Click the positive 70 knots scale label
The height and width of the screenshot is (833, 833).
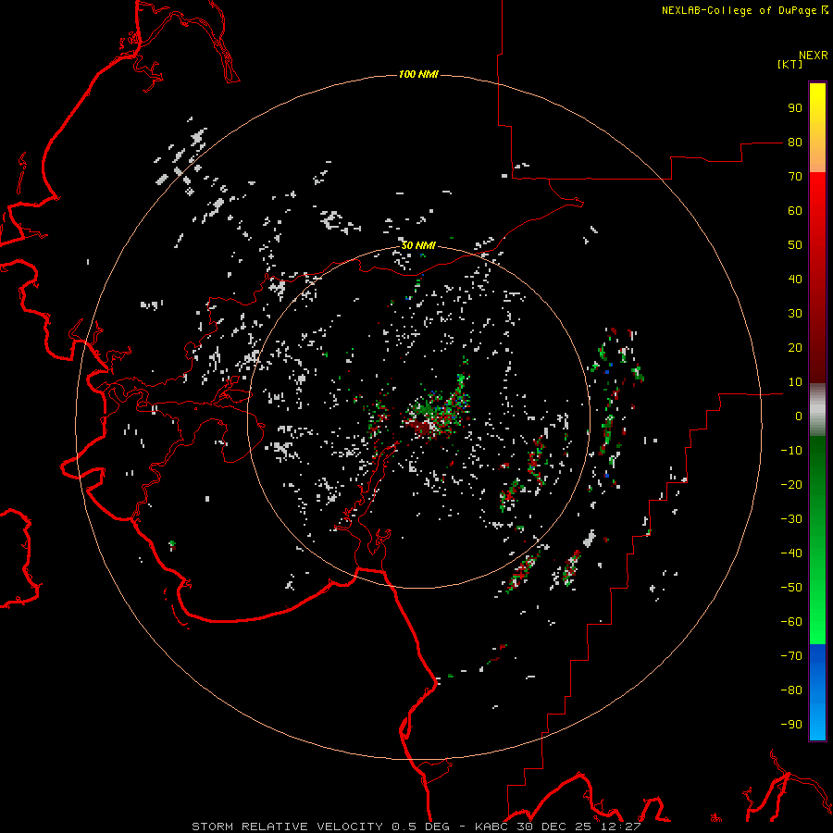795,177
